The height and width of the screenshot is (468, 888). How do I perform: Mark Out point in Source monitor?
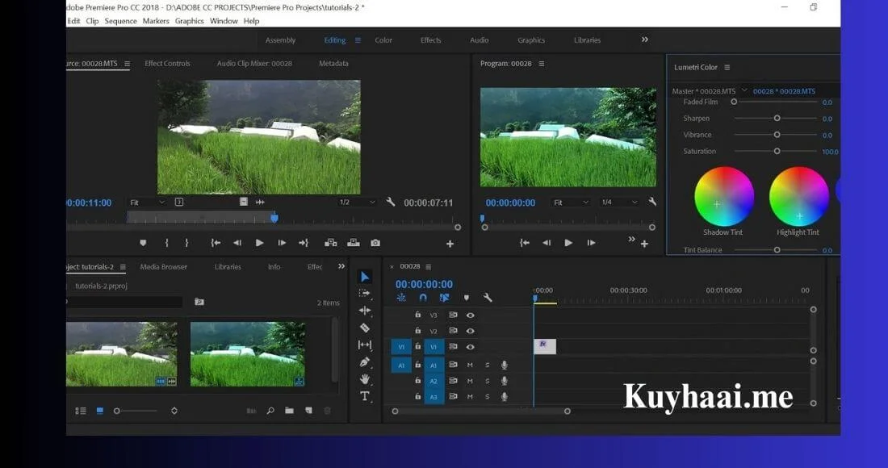(186, 243)
